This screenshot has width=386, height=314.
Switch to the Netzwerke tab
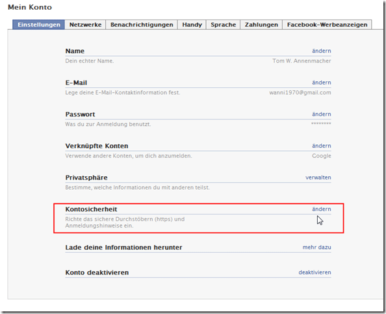(85, 25)
